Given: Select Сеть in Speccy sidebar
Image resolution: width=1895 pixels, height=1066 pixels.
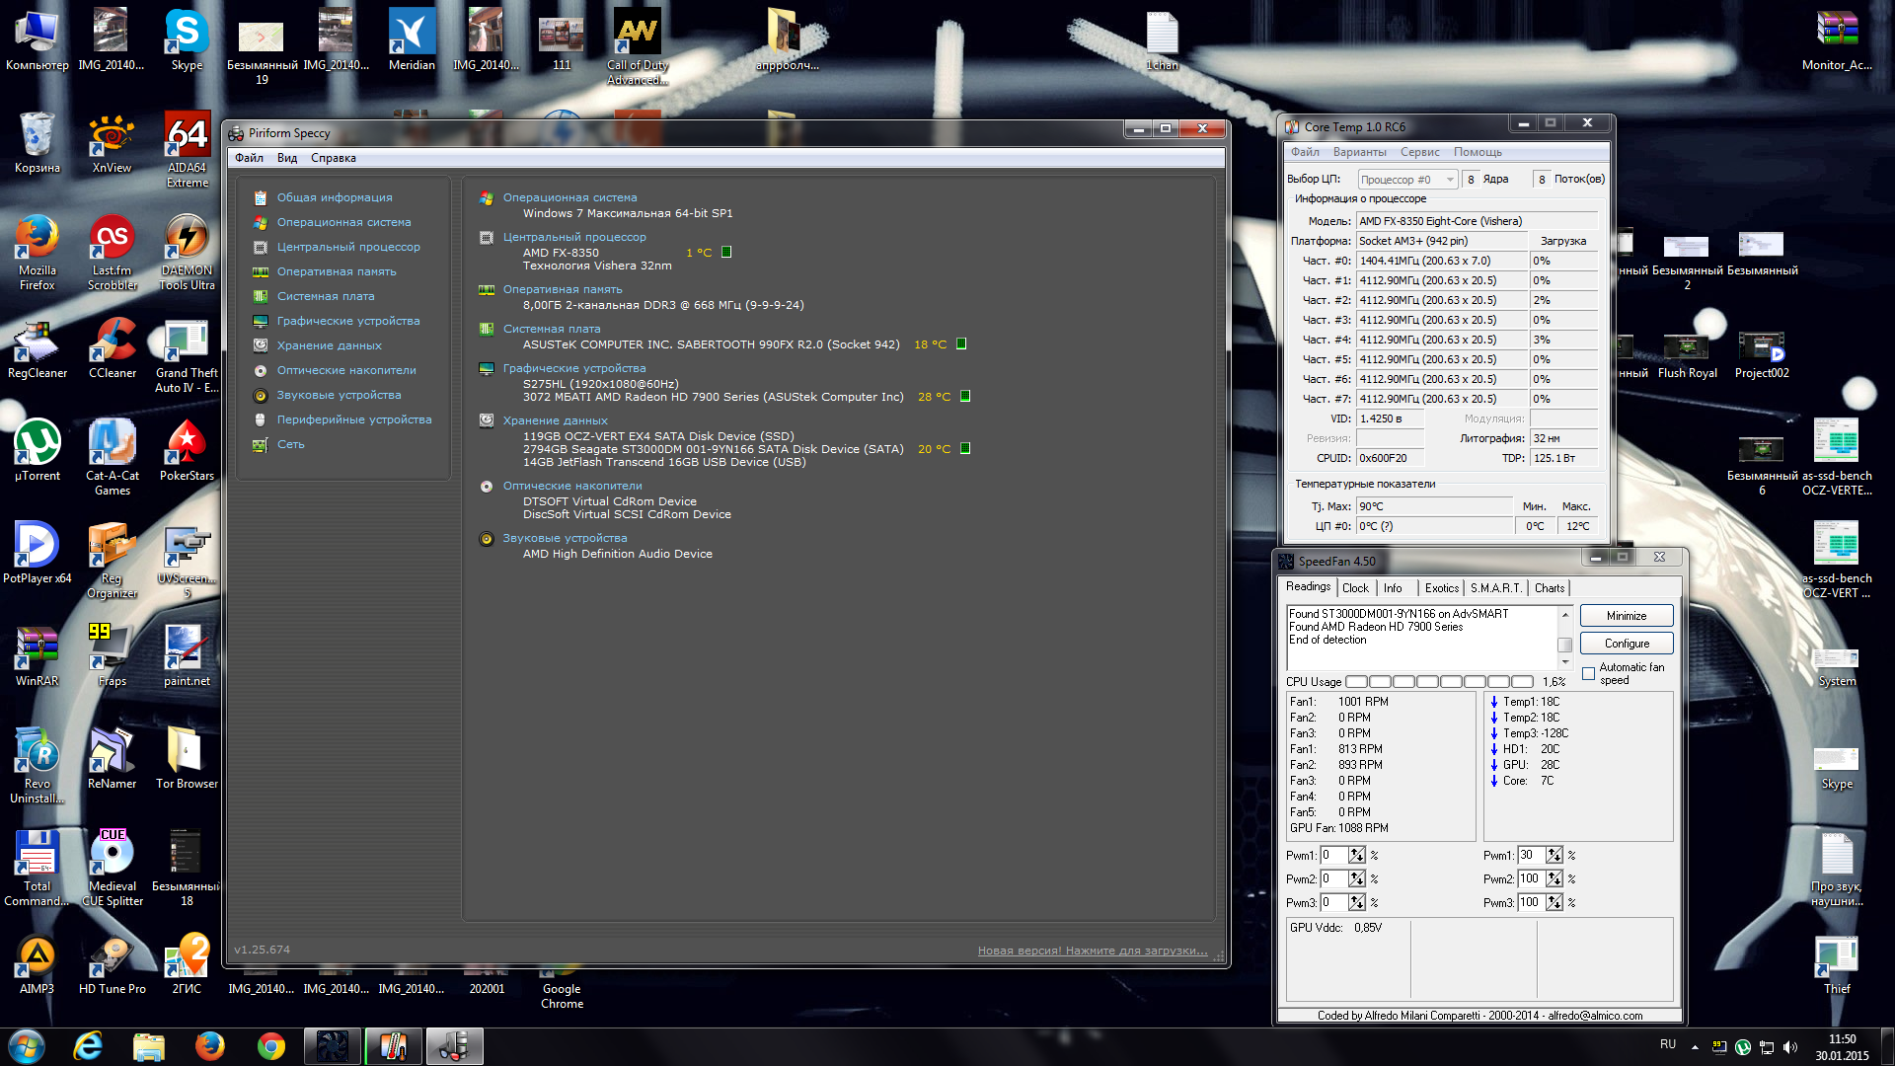Looking at the screenshot, I should tap(290, 444).
